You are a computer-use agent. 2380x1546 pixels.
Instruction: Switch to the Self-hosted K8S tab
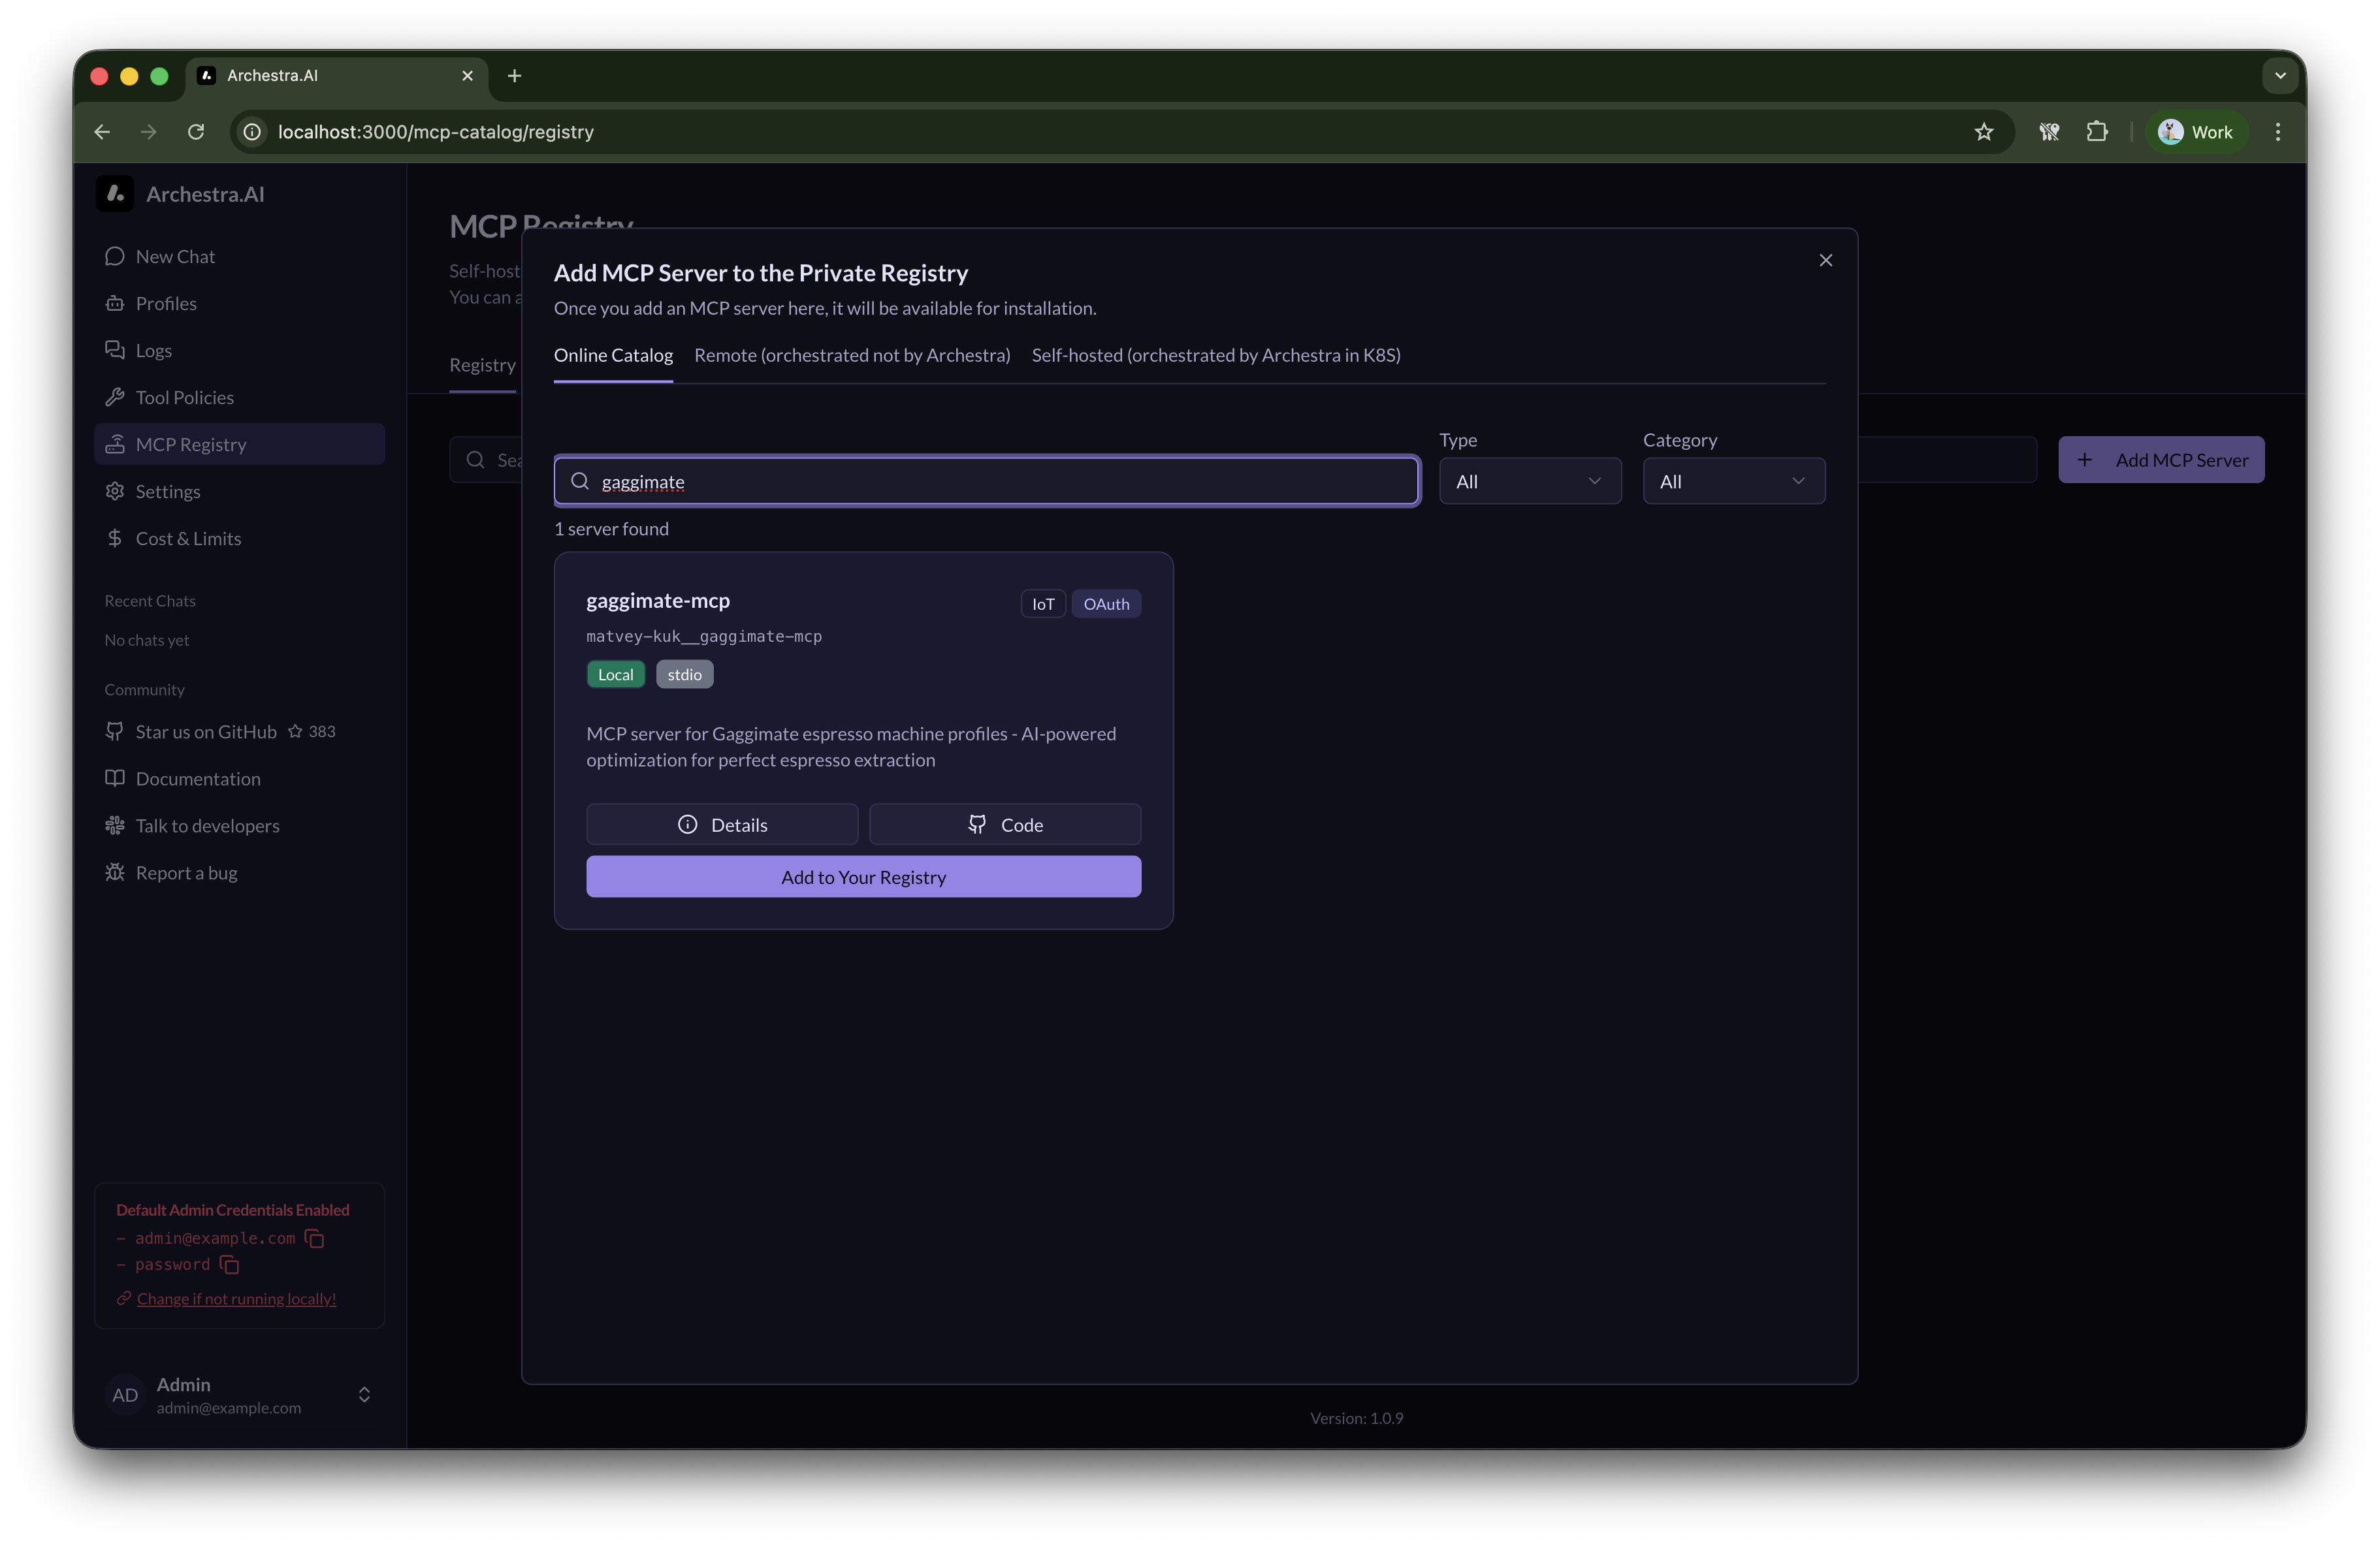coord(1215,355)
